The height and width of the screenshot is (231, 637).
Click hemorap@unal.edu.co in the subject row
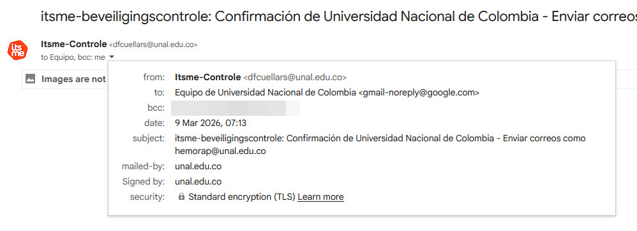(x=221, y=151)
